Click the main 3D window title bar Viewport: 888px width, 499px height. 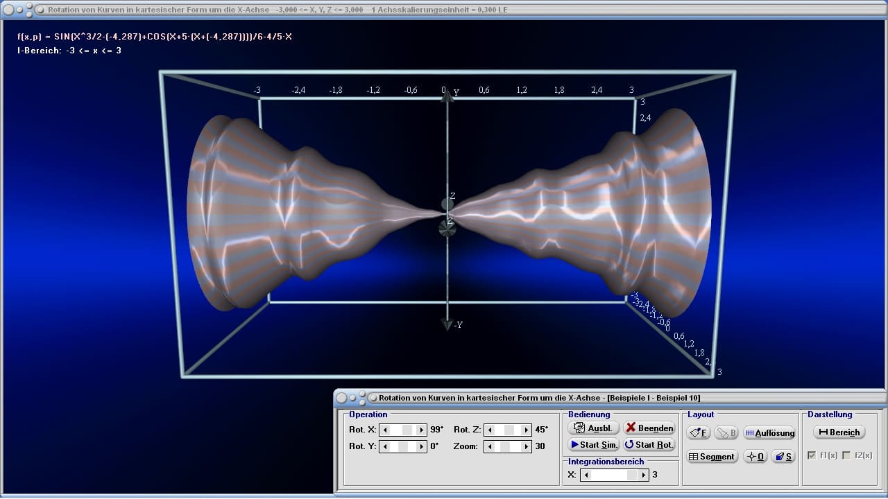coord(444,10)
